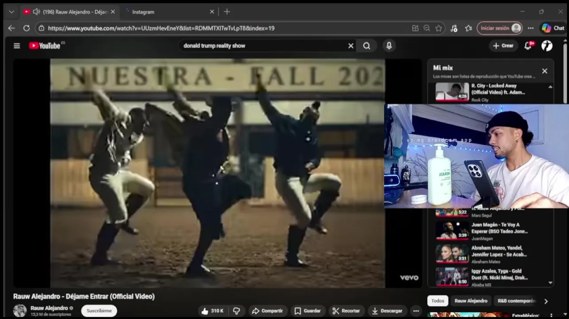Open the Copilot Chat button

pyautogui.click(x=553, y=28)
